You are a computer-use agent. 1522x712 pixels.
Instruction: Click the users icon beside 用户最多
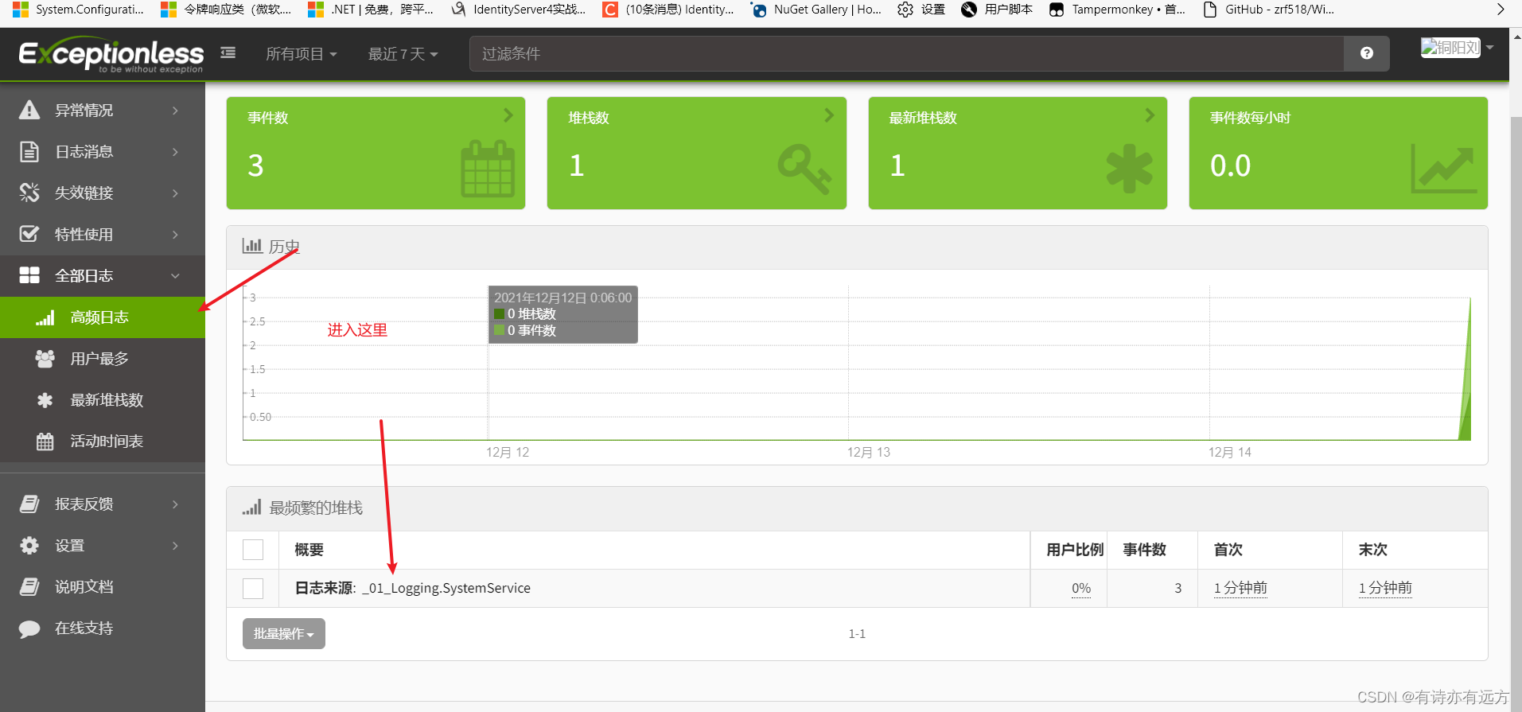[45, 359]
